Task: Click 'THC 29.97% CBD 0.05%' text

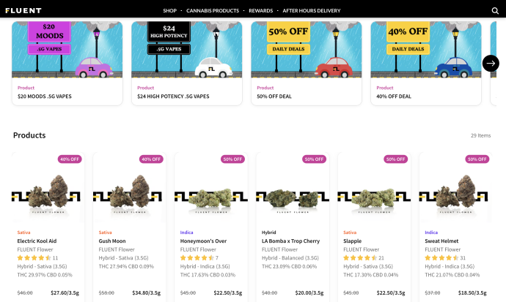Action: point(45,275)
